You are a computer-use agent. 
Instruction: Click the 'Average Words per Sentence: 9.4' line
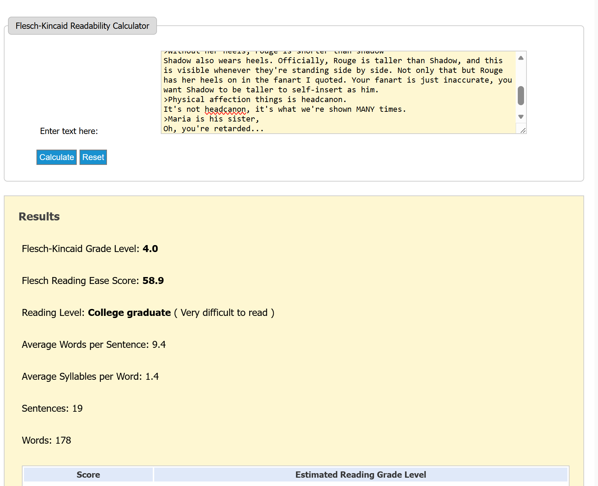click(94, 344)
